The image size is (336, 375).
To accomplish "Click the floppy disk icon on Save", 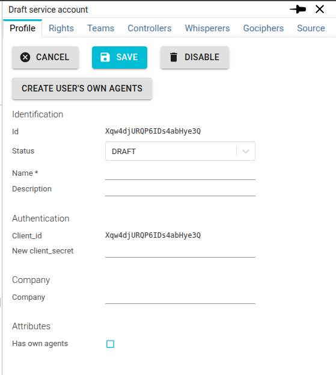I will [x=105, y=57].
